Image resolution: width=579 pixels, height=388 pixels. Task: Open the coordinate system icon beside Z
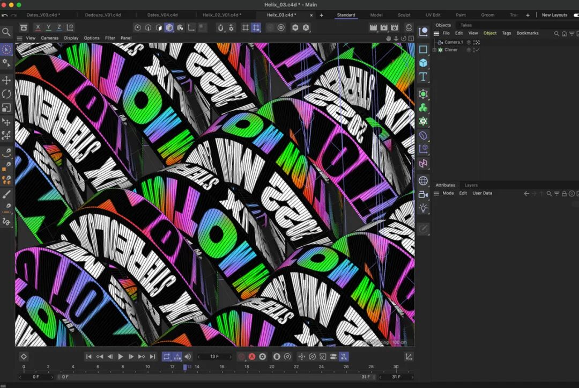coord(70,27)
